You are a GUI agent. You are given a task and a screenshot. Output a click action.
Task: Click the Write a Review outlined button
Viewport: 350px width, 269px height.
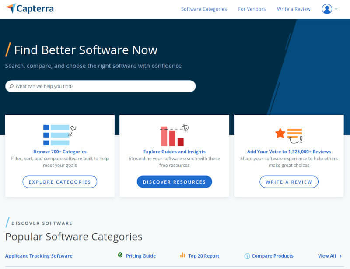tap(289, 181)
